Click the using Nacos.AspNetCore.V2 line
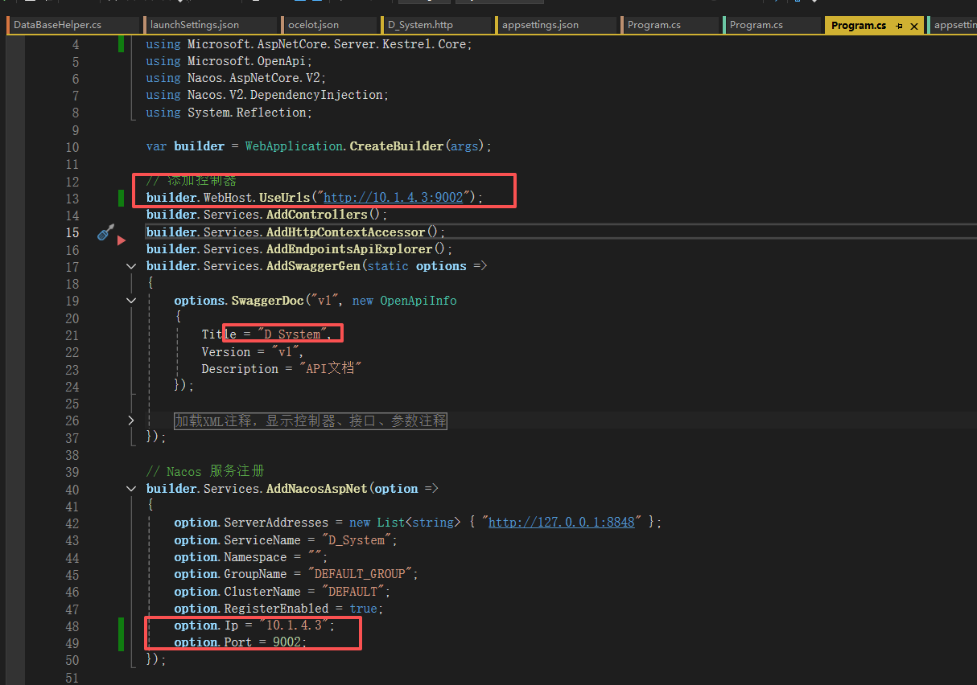 (x=236, y=78)
